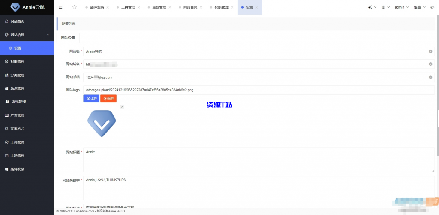Click the 网站邮箱 input field
Image resolution: width=439 pixels, height=215 pixels.
(x=259, y=77)
